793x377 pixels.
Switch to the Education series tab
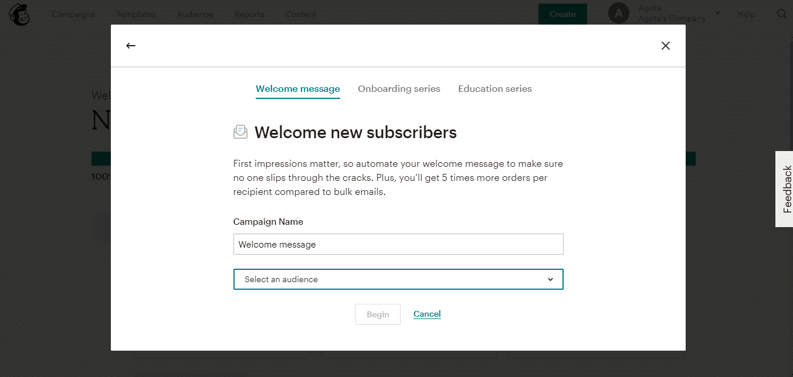pos(494,88)
